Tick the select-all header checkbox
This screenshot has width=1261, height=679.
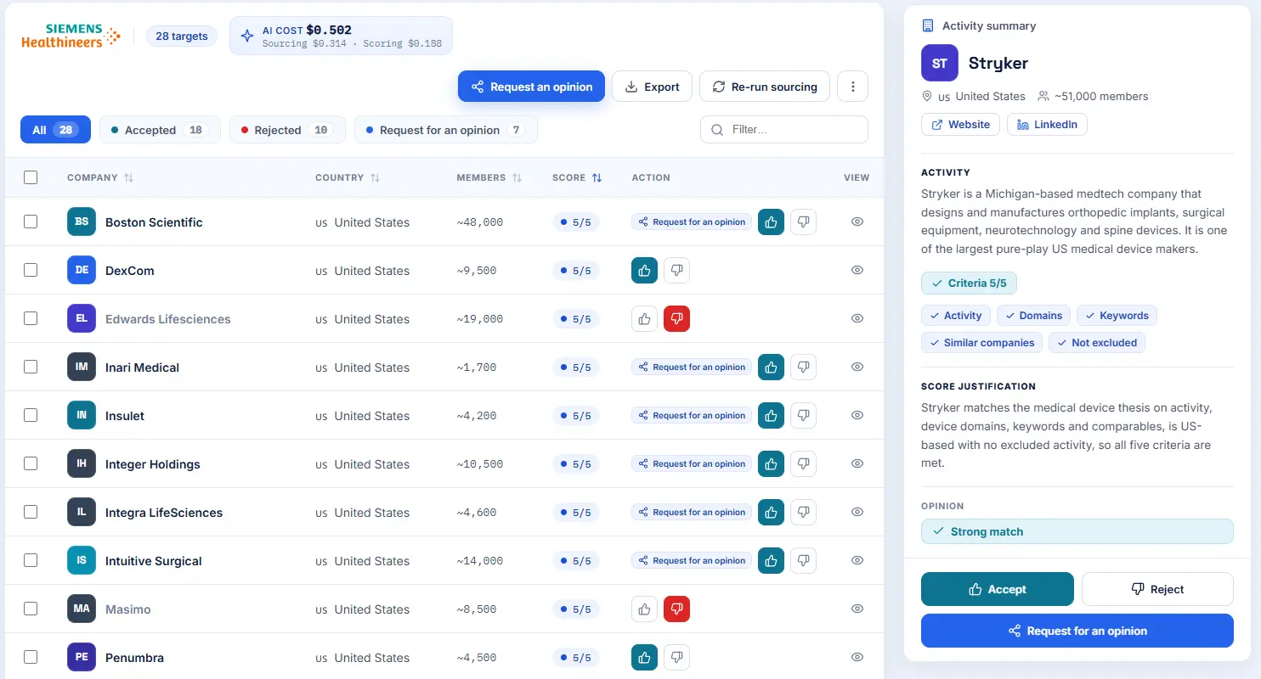point(31,177)
